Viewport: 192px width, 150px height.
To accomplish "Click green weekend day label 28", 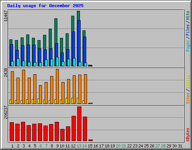I will click(x=163, y=146).
